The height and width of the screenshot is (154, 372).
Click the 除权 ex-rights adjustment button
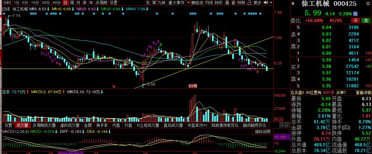(219, 3)
